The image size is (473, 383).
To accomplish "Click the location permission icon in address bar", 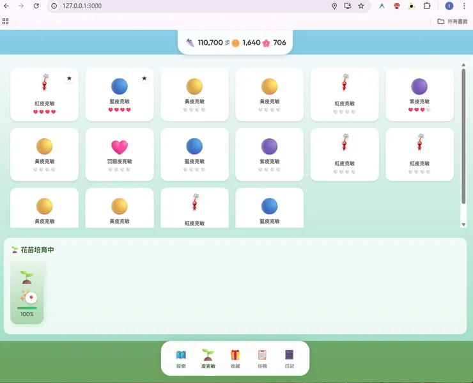I will coord(334,6).
